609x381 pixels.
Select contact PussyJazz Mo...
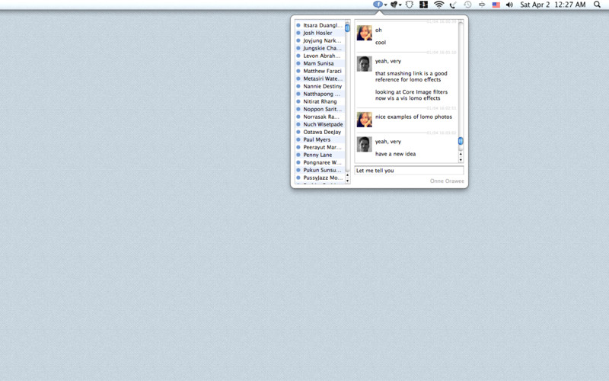pos(320,178)
